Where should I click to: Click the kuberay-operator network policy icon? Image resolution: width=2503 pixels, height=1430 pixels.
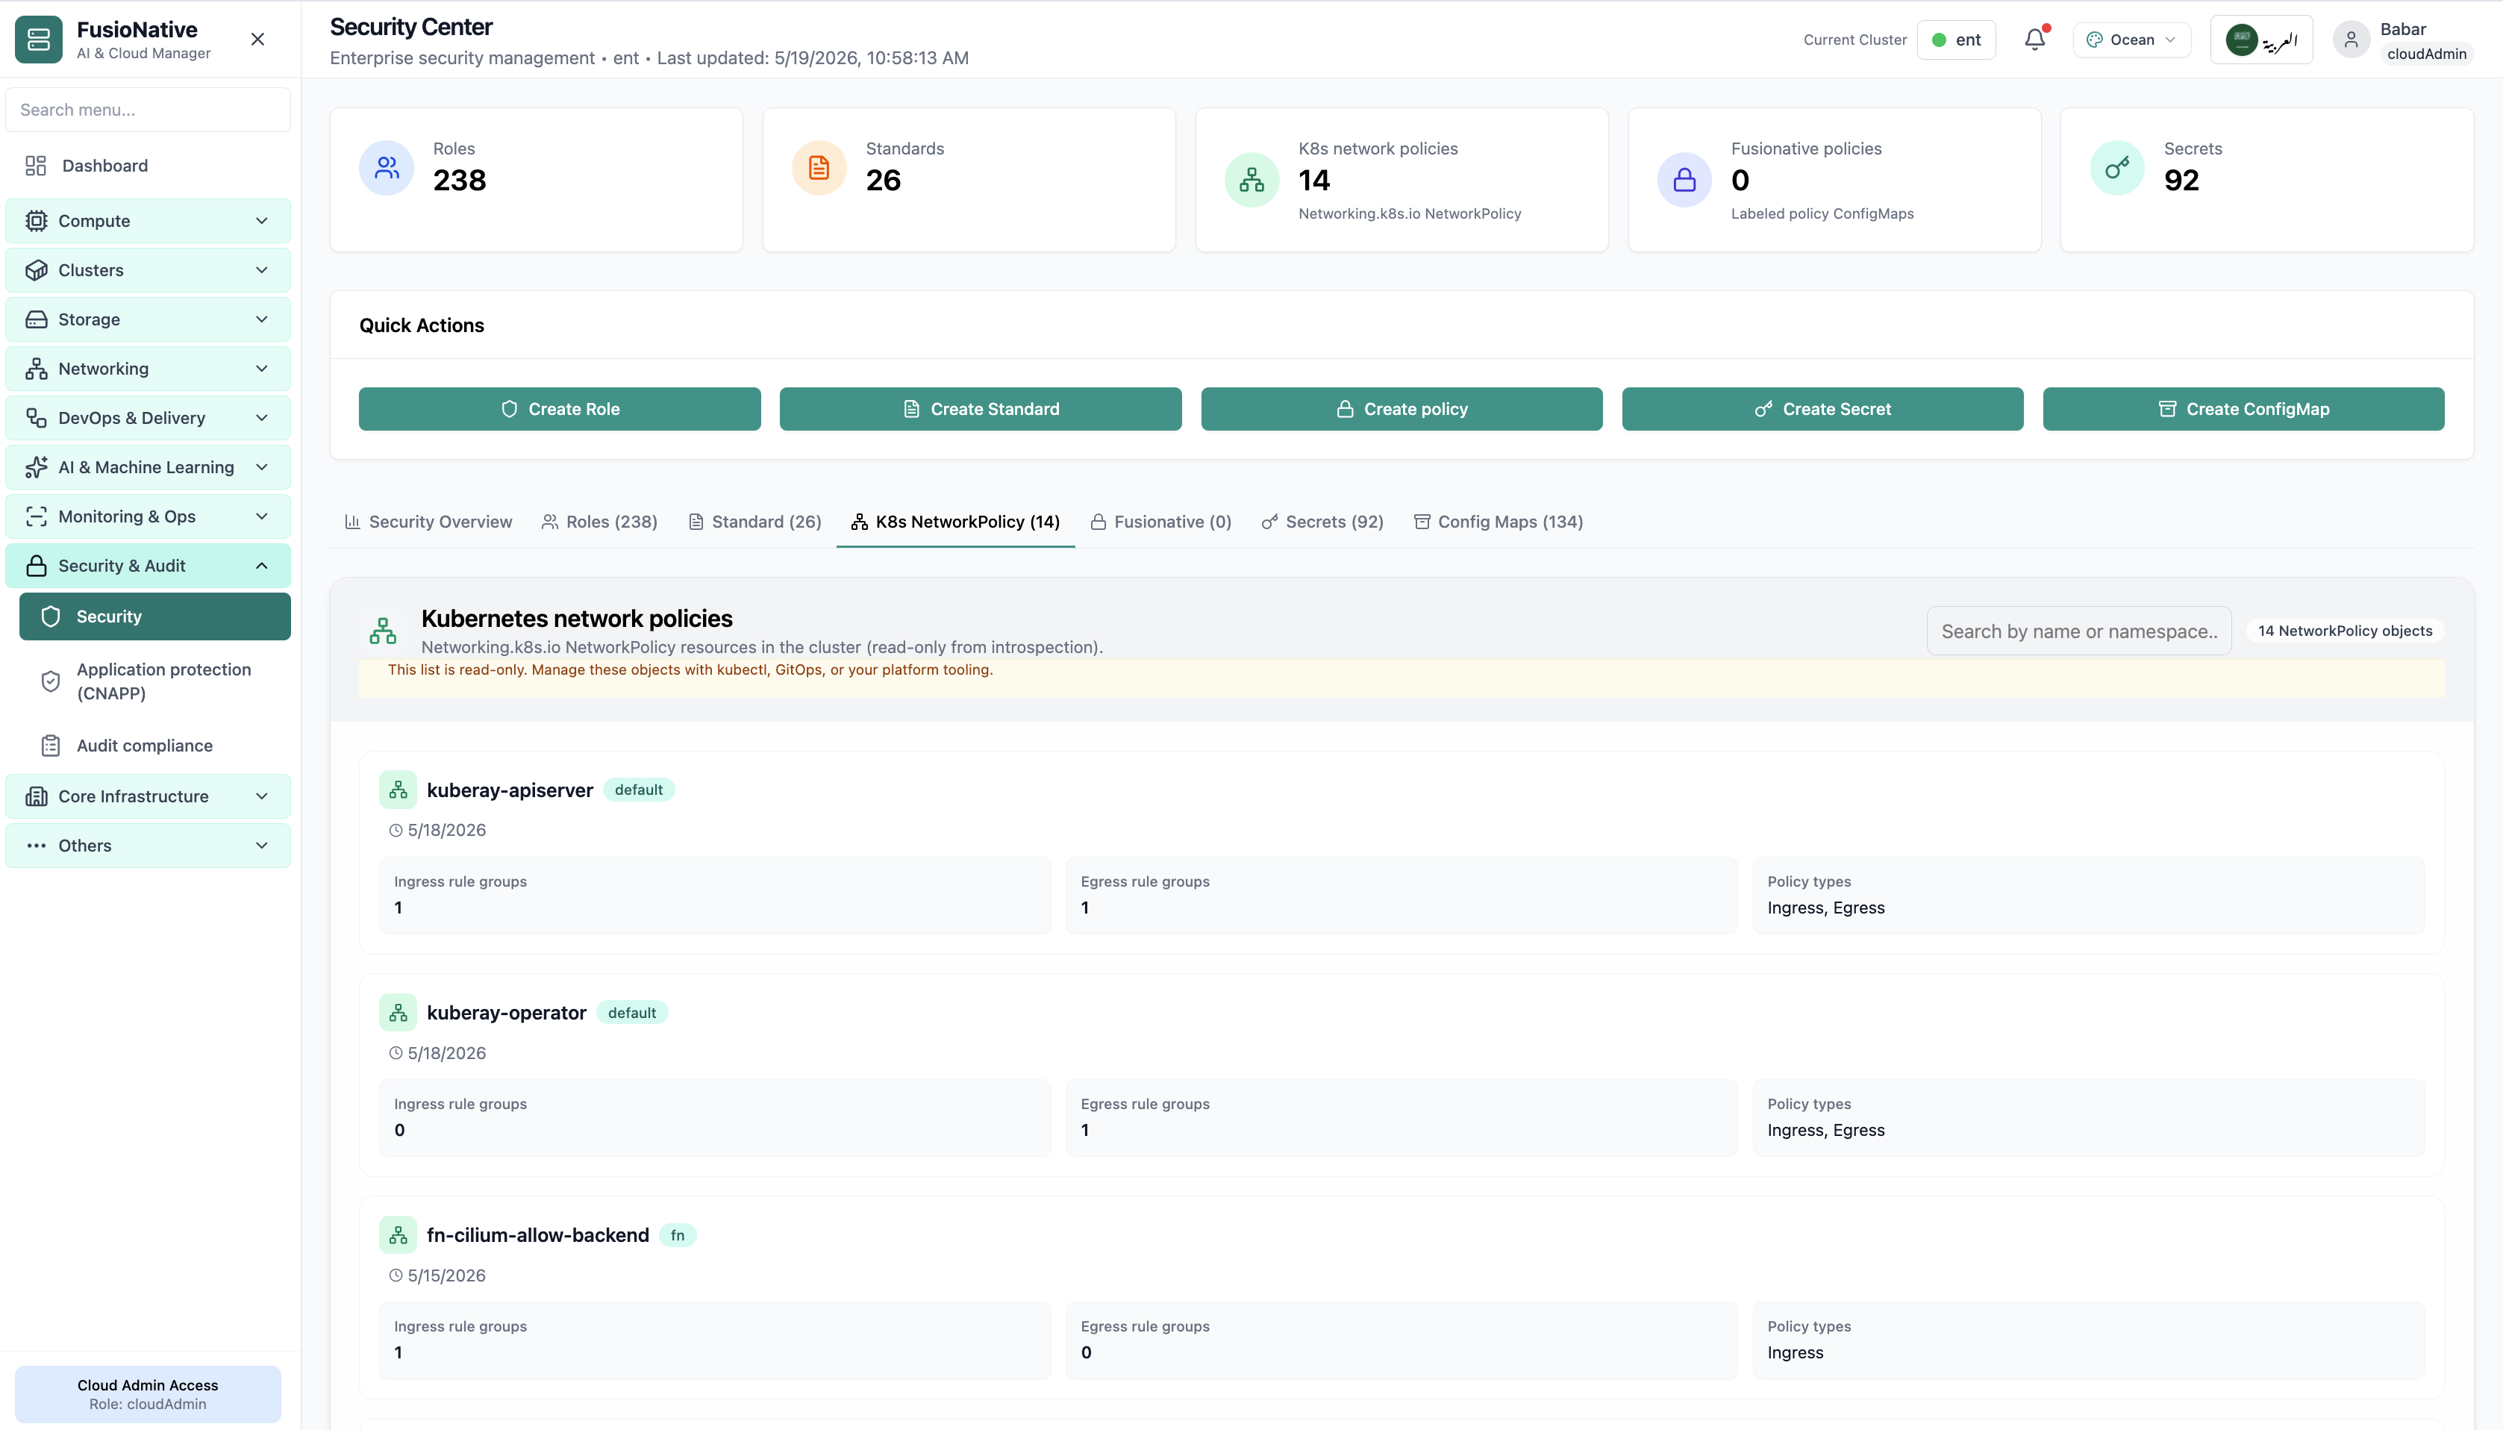pyautogui.click(x=398, y=1013)
